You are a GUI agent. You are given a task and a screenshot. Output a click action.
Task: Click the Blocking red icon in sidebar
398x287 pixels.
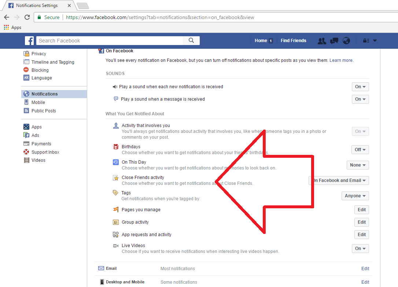[26, 70]
